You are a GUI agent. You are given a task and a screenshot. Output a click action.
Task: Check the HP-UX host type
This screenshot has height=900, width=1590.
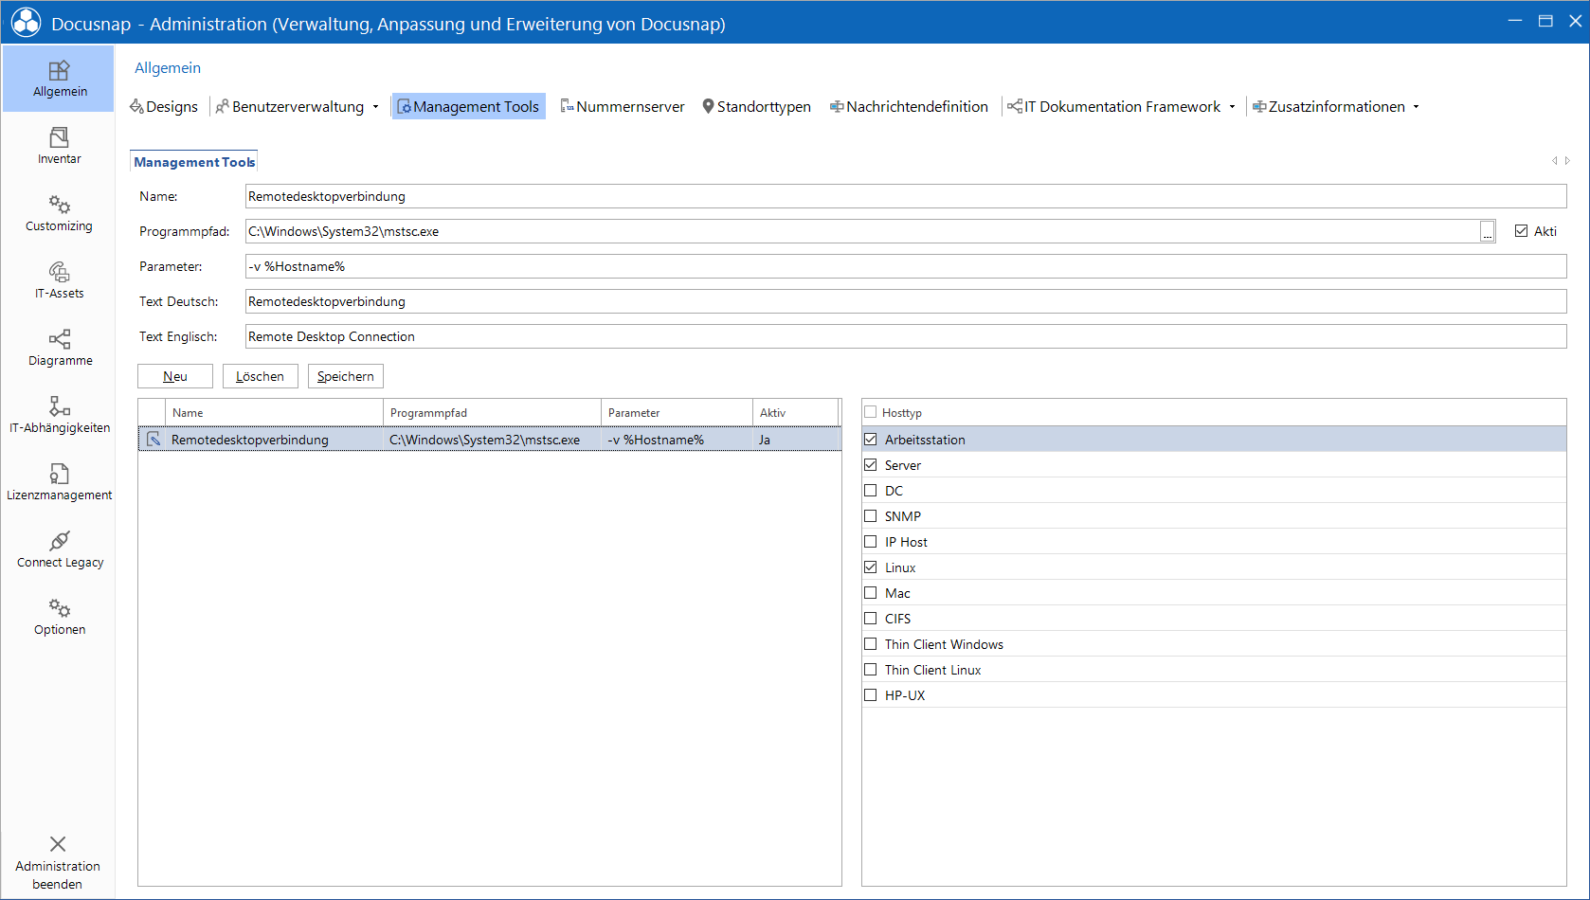click(x=870, y=695)
